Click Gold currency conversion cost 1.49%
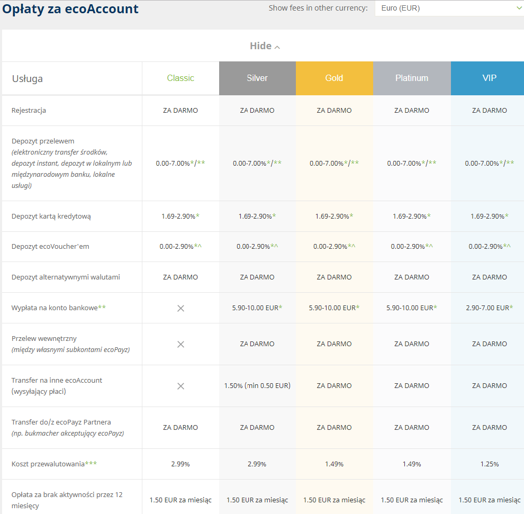524x514 pixels. pos(334,464)
